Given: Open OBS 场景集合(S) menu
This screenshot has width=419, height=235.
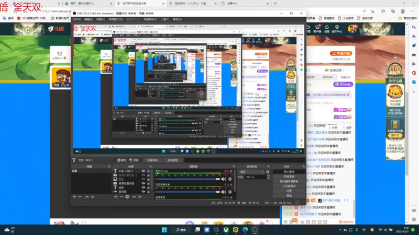Looking at the screenshot, I should coord(150,19).
